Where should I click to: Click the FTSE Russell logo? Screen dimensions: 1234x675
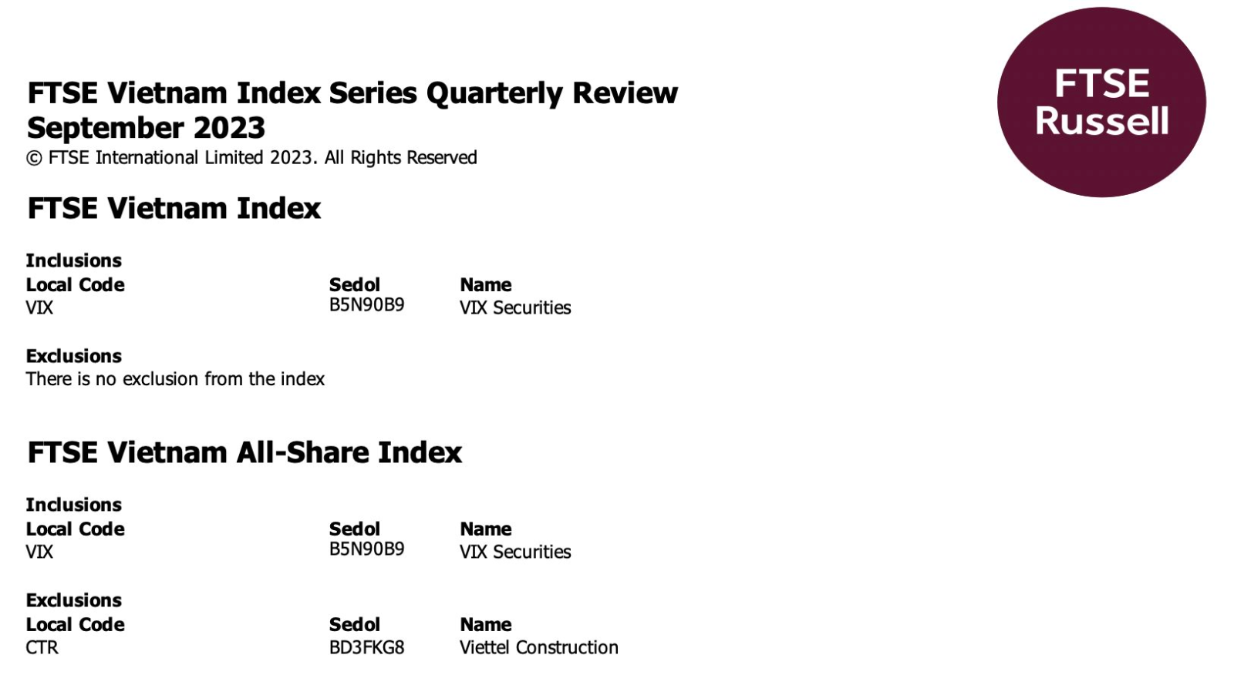[x=1101, y=102]
